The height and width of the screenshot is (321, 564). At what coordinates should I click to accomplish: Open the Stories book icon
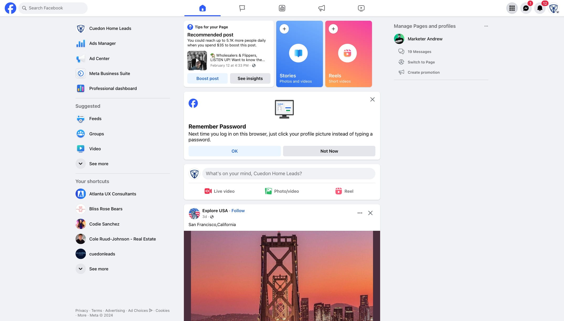pyautogui.click(x=298, y=53)
